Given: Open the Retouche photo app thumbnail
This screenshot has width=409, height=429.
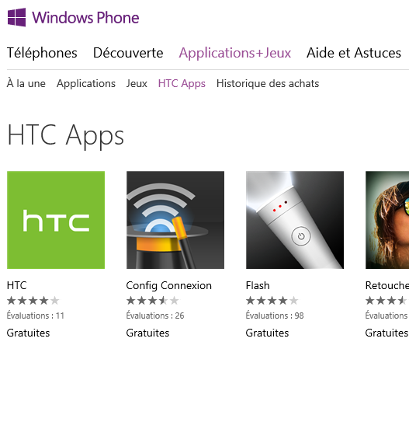Looking at the screenshot, I should pyautogui.click(x=387, y=220).
